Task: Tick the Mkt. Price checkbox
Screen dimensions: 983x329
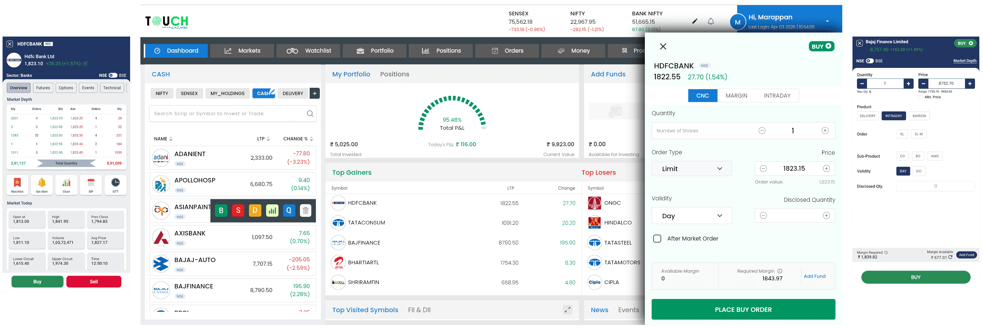Action: 920,97
